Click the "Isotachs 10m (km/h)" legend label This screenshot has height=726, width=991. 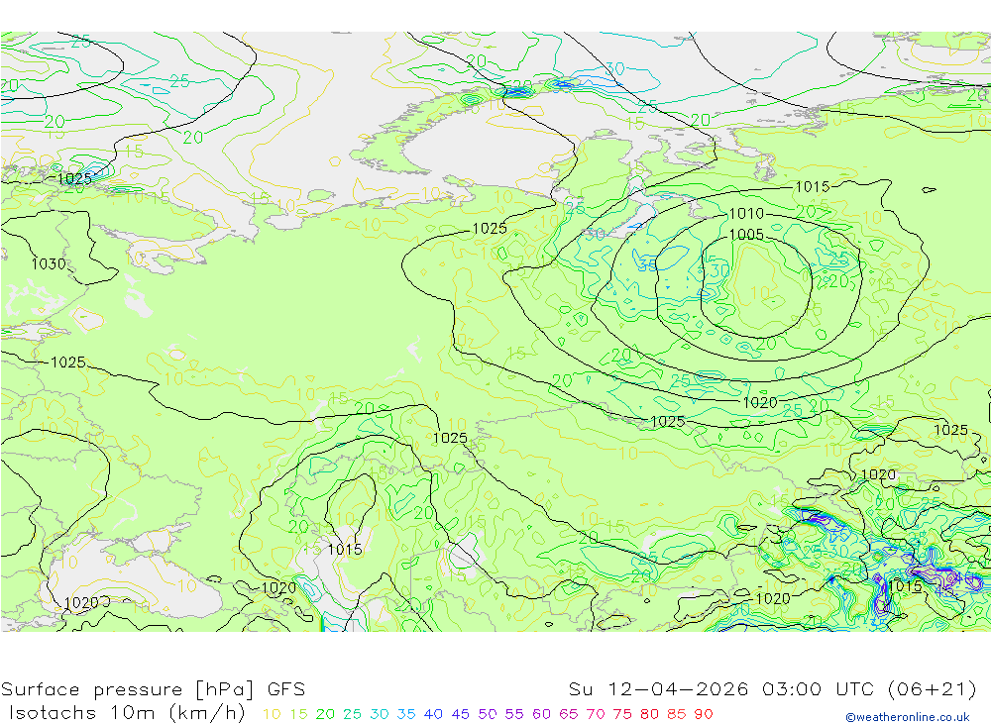(x=127, y=713)
